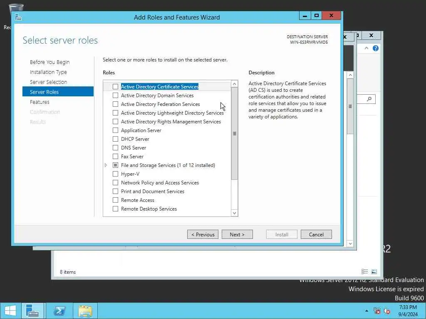
Task: Jump to the Features step
Action: click(x=40, y=102)
